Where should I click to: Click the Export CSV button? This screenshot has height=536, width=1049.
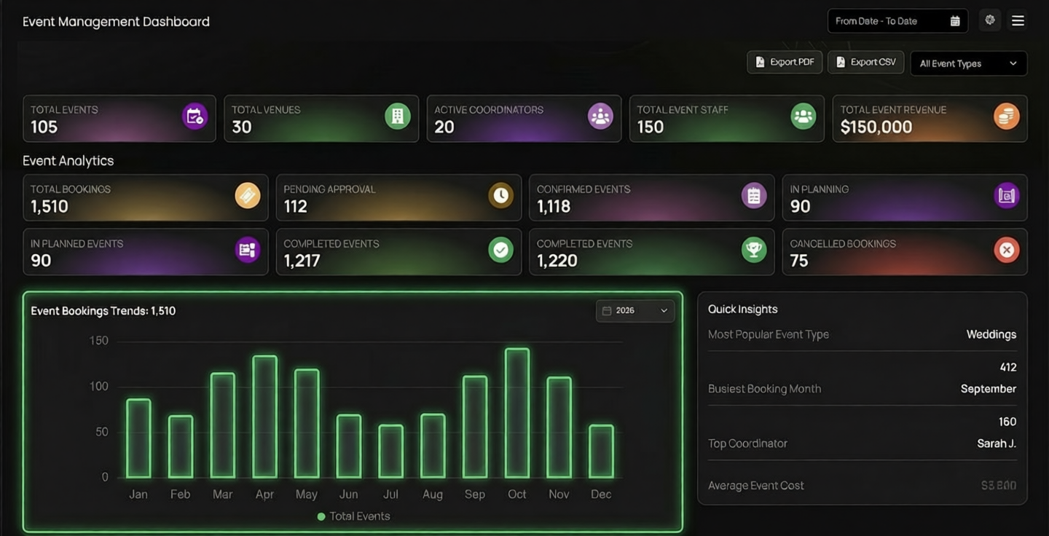(865, 63)
